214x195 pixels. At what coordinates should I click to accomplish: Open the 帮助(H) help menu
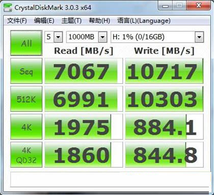(x=99, y=21)
